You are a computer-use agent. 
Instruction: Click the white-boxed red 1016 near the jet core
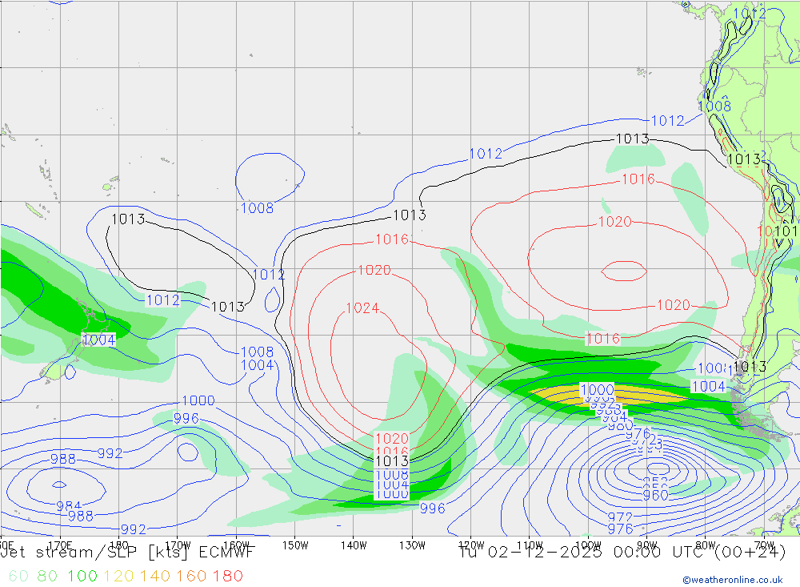(x=603, y=338)
